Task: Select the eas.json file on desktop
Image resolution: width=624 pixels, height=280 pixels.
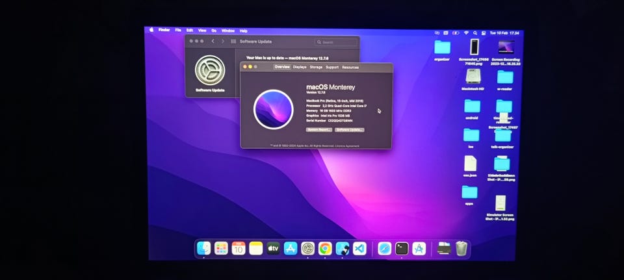Action: click(x=470, y=164)
